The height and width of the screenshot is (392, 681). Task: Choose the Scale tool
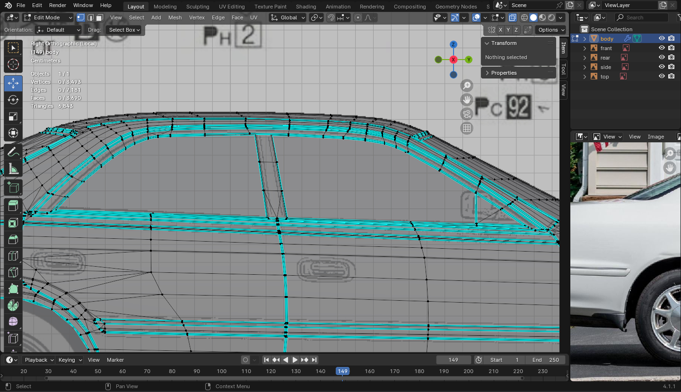tap(13, 116)
